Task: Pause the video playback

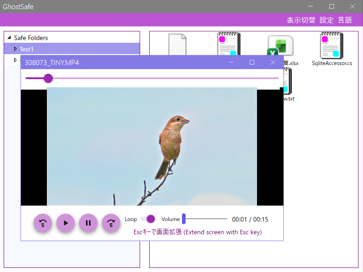Action: 88,223
